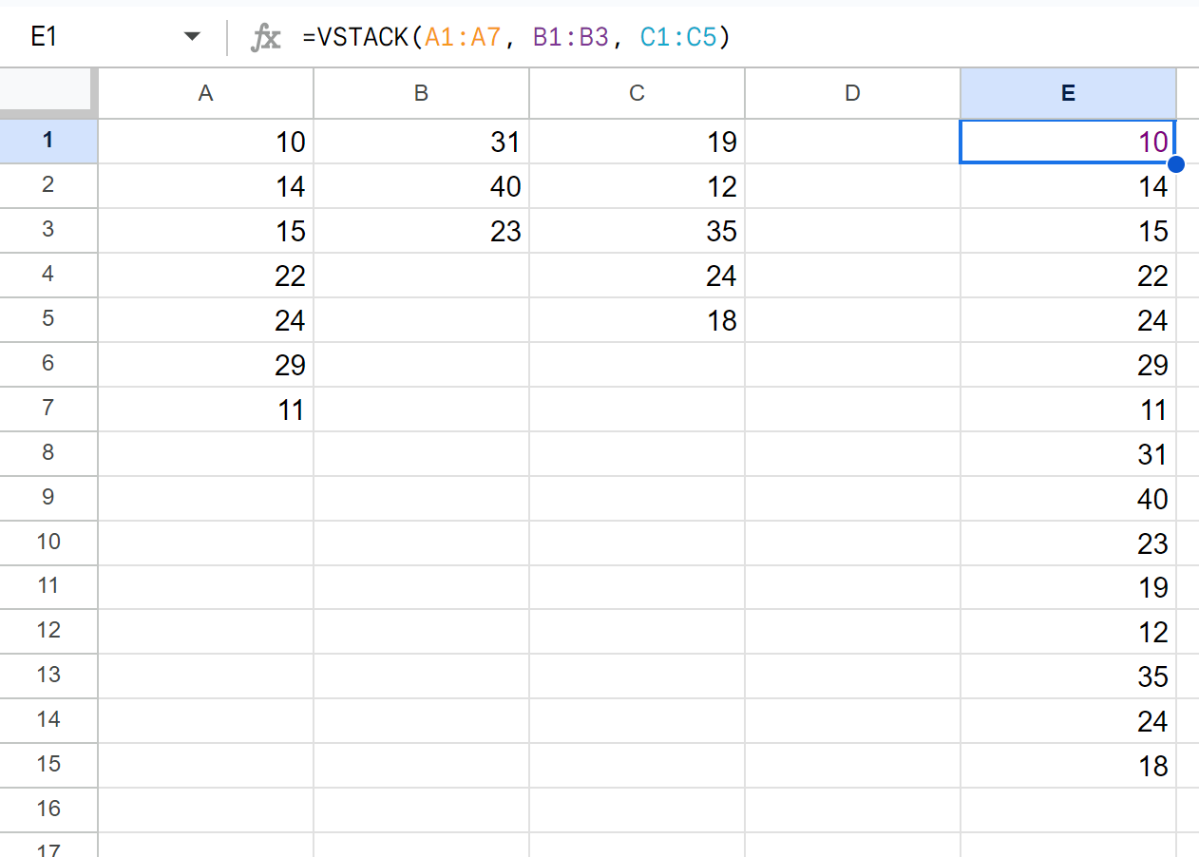
Task: Select column D header
Action: (851, 92)
